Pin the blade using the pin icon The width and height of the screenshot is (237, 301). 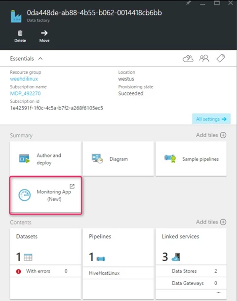pyautogui.click(x=189, y=3)
